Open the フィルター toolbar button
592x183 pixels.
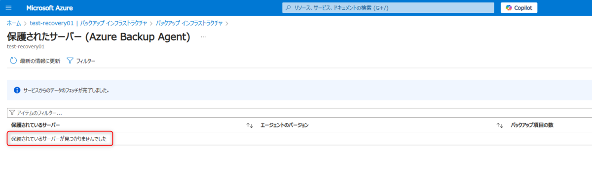tap(80, 61)
